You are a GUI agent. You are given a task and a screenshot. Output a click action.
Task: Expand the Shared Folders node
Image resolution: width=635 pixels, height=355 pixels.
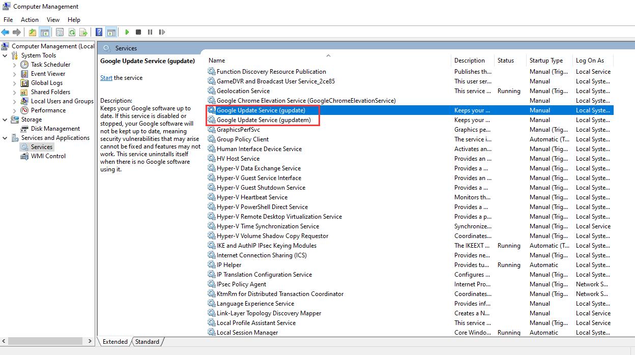(x=15, y=92)
